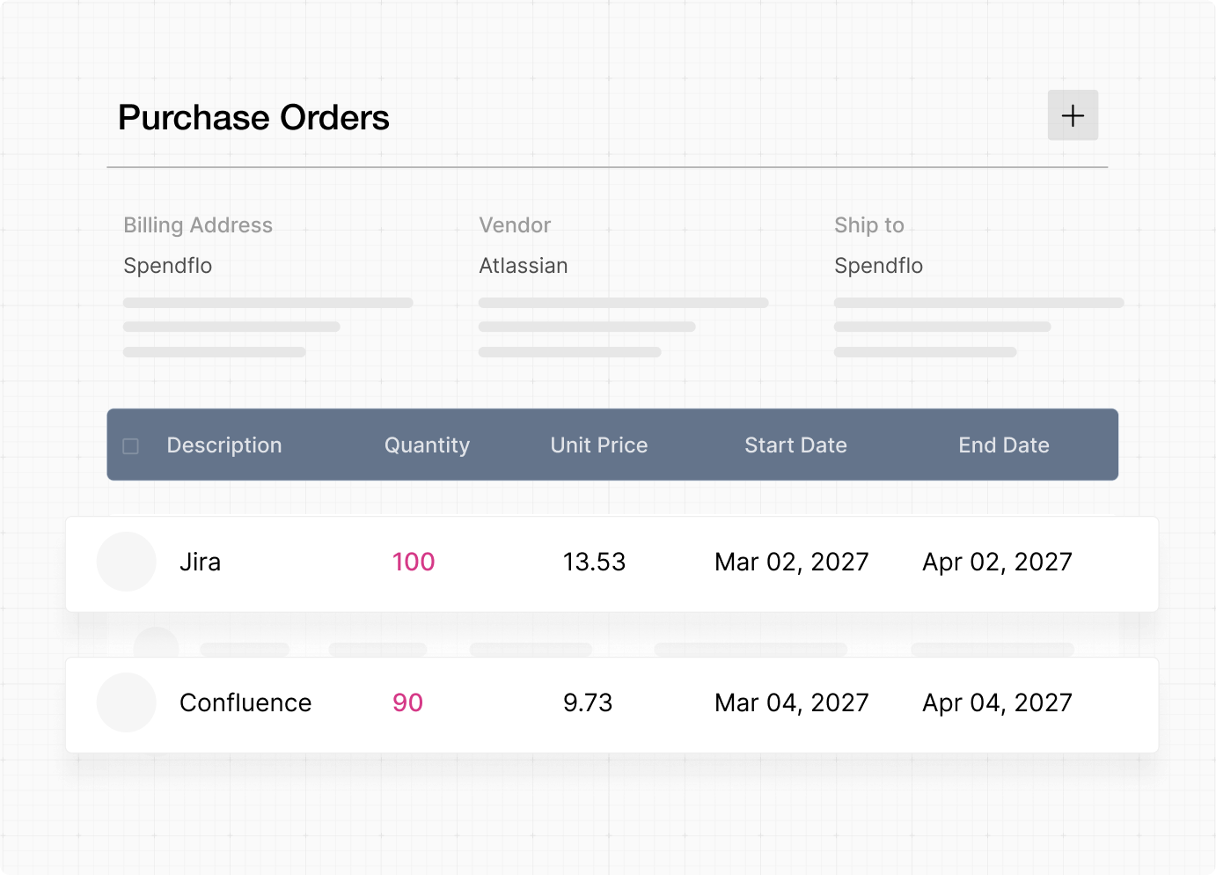Toggle the select-all checkbox in table header
1216x875 pixels.
click(131, 446)
